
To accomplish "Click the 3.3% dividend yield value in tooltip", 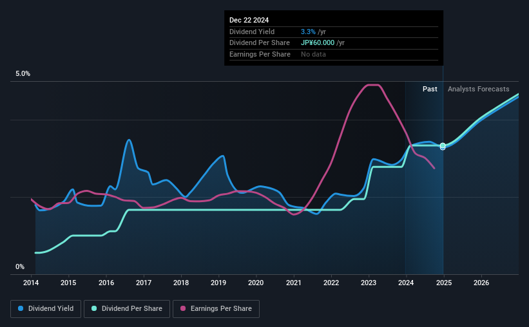I will tap(308, 32).
